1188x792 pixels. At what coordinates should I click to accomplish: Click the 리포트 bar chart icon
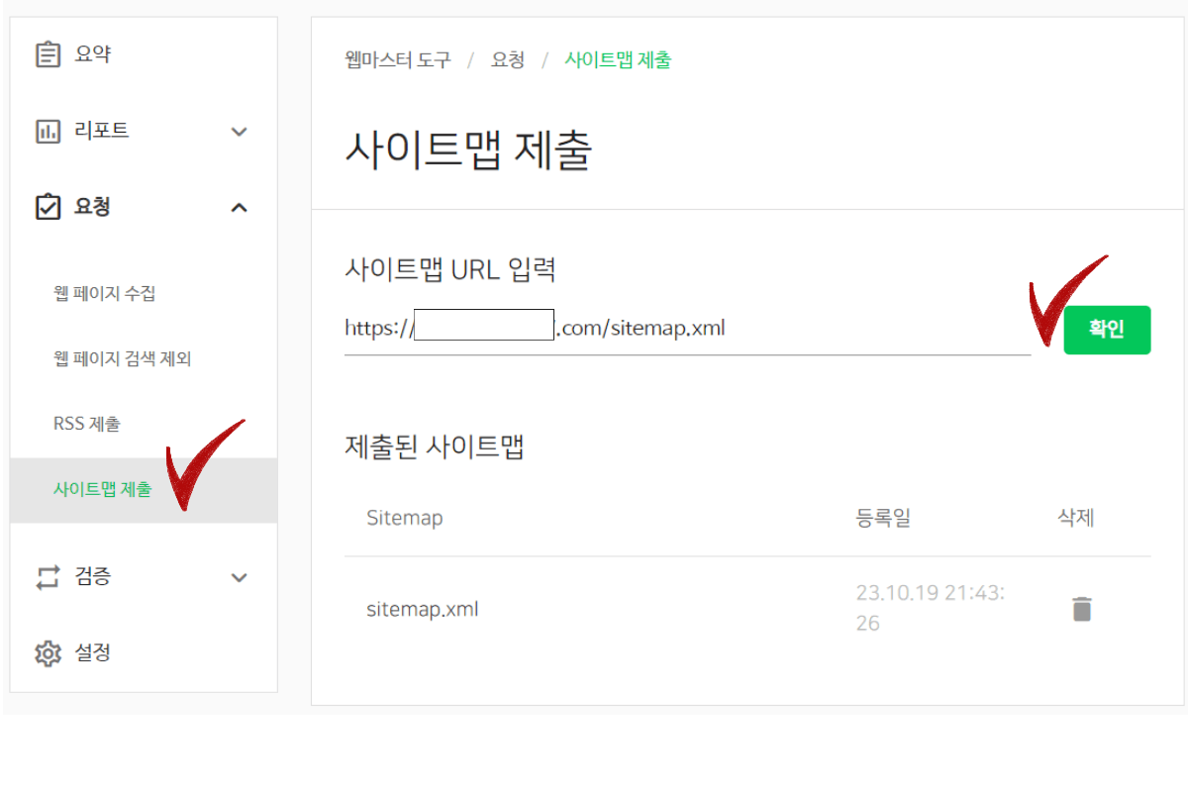49,131
